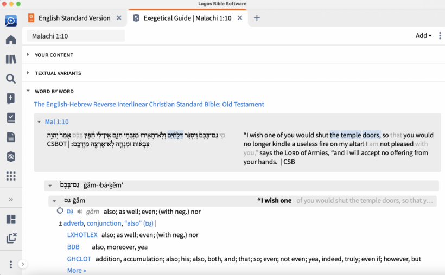
Task: Click the round arrow sidebar expand button
Action: (23, 264)
